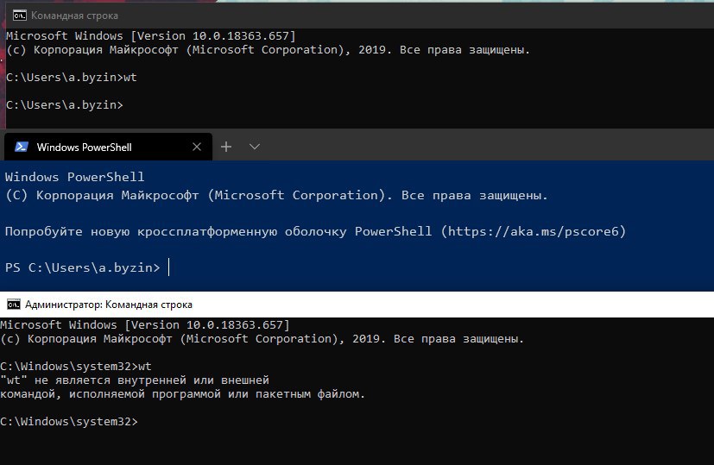Select the Windows PowerShell tab

point(108,147)
